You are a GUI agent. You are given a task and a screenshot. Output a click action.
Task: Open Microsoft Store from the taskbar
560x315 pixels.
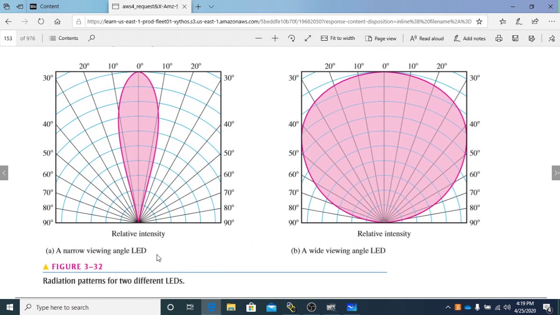click(x=251, y=307)
